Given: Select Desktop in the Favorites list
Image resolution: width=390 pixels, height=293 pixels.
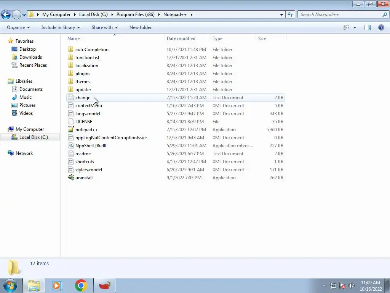Looking at the screenshot, I should [27, 49].
